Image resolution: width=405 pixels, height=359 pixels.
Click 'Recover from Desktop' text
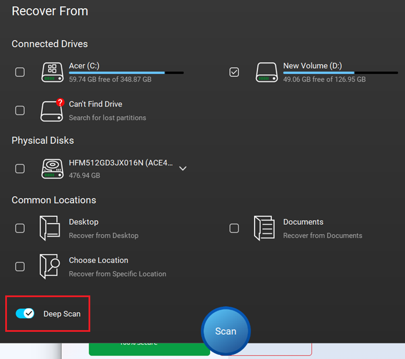coord(104,236)
